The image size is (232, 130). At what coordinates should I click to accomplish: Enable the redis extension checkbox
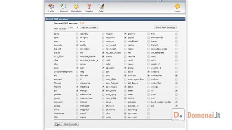[x=148, y=60]
